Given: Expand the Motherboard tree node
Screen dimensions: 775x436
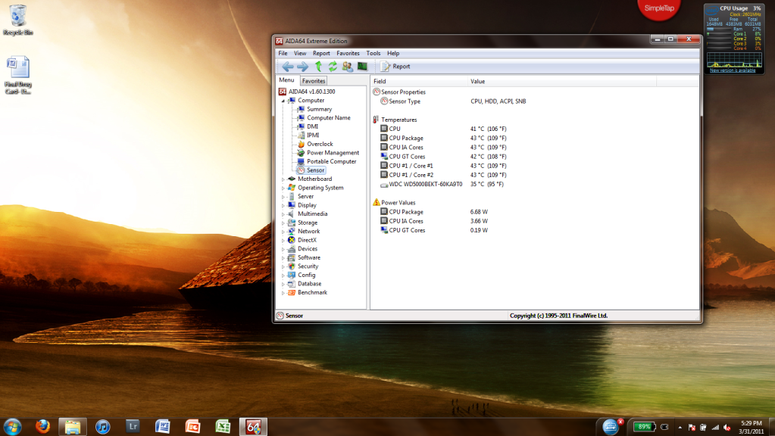Looking at the screenshot, I should pyautogui.click(x=283, y=179).
